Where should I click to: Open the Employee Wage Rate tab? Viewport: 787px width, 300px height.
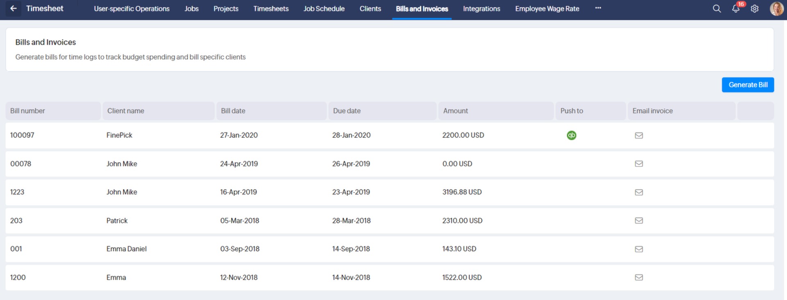(547, 9)
